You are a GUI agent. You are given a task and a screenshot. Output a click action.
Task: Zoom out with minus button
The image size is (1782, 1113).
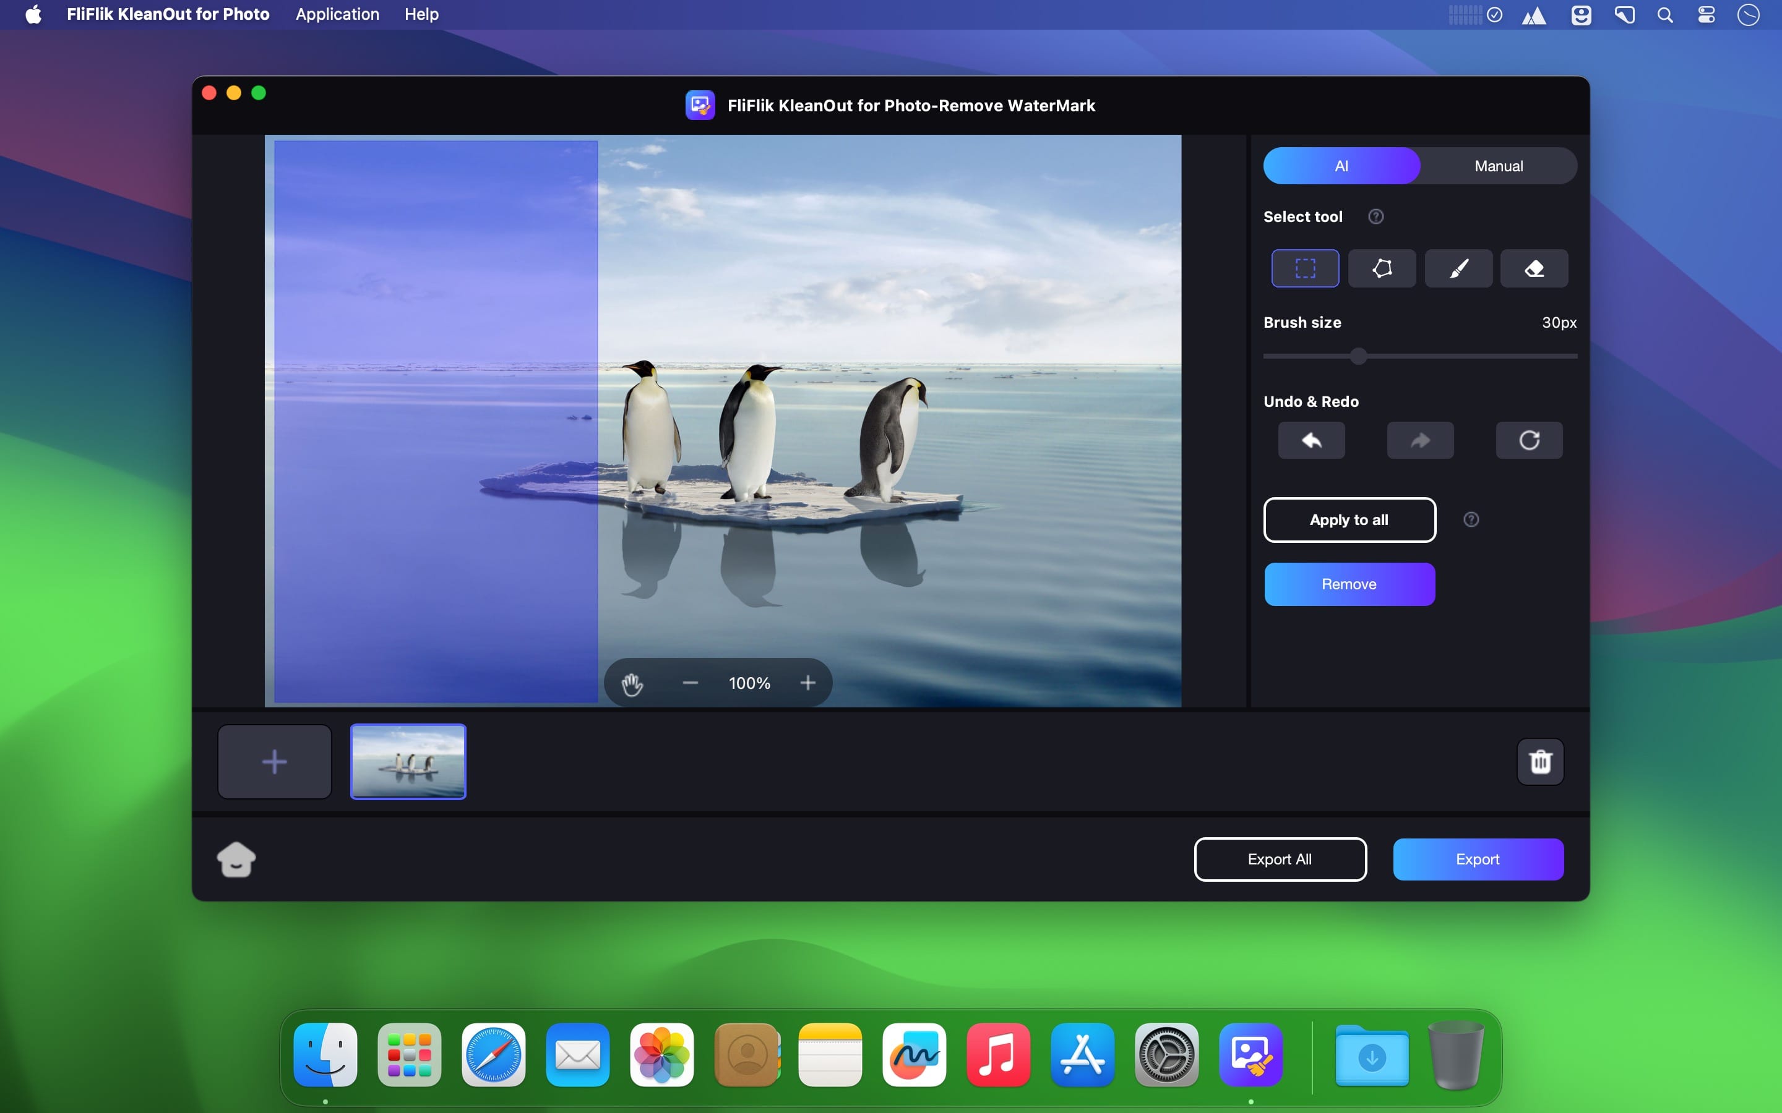[690, 683]
